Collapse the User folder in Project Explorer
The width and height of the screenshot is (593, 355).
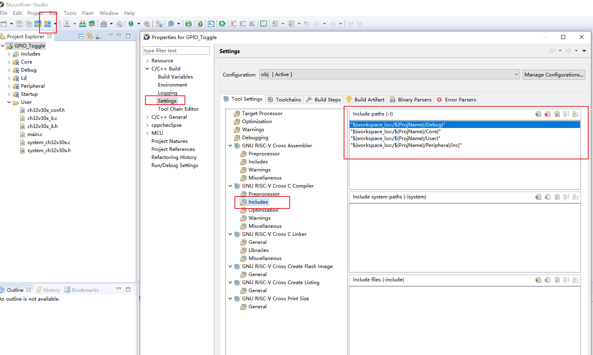[x=9, y=102]
